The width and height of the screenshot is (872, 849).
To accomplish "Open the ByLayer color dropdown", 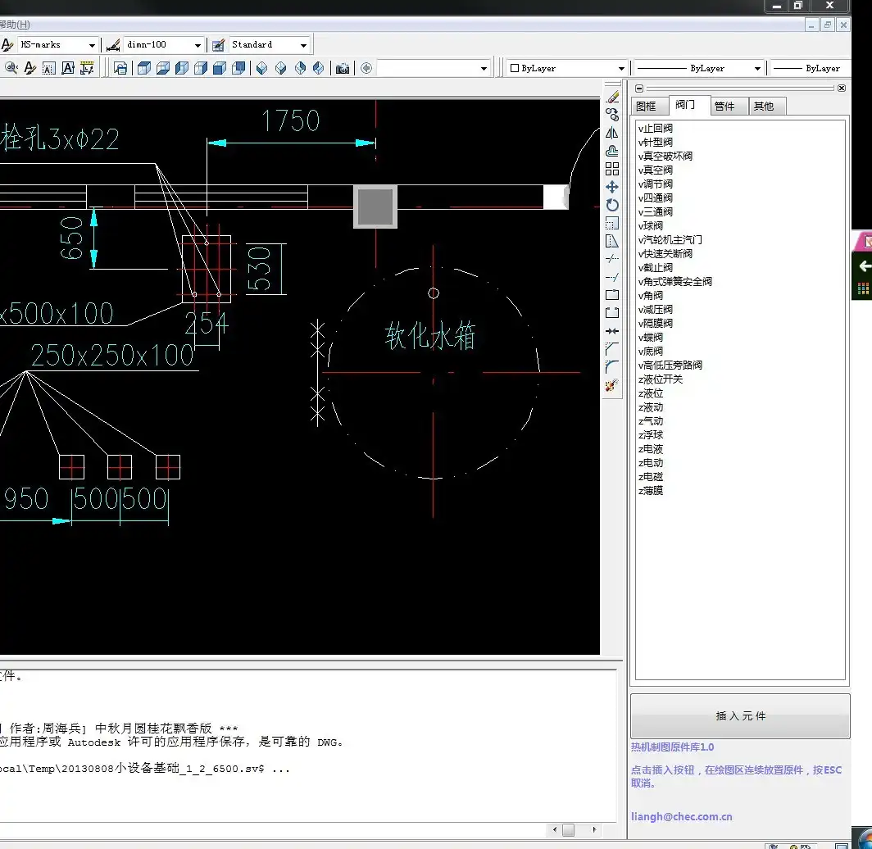I will click(621, 68).
